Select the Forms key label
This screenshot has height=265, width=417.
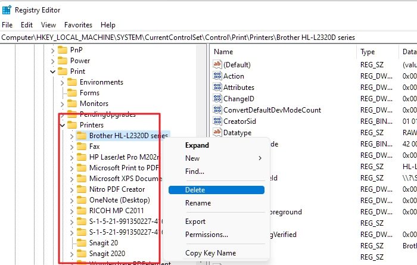(89, 93)
